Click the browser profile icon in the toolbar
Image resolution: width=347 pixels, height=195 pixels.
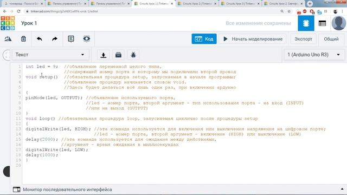coord(335,11)
